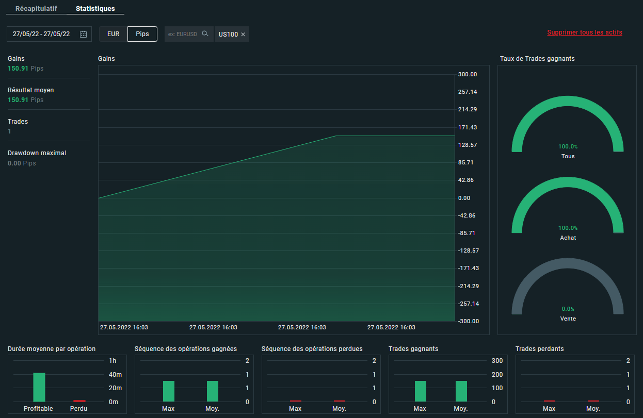Click the search magnifier icon

(205, 34)
